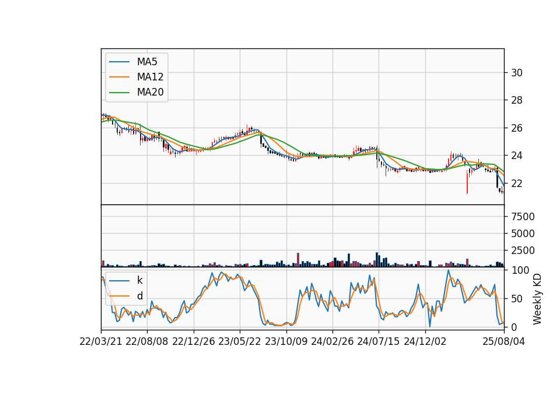Click the KD axis value 50
560x402 pixels.
pos(517,298)
